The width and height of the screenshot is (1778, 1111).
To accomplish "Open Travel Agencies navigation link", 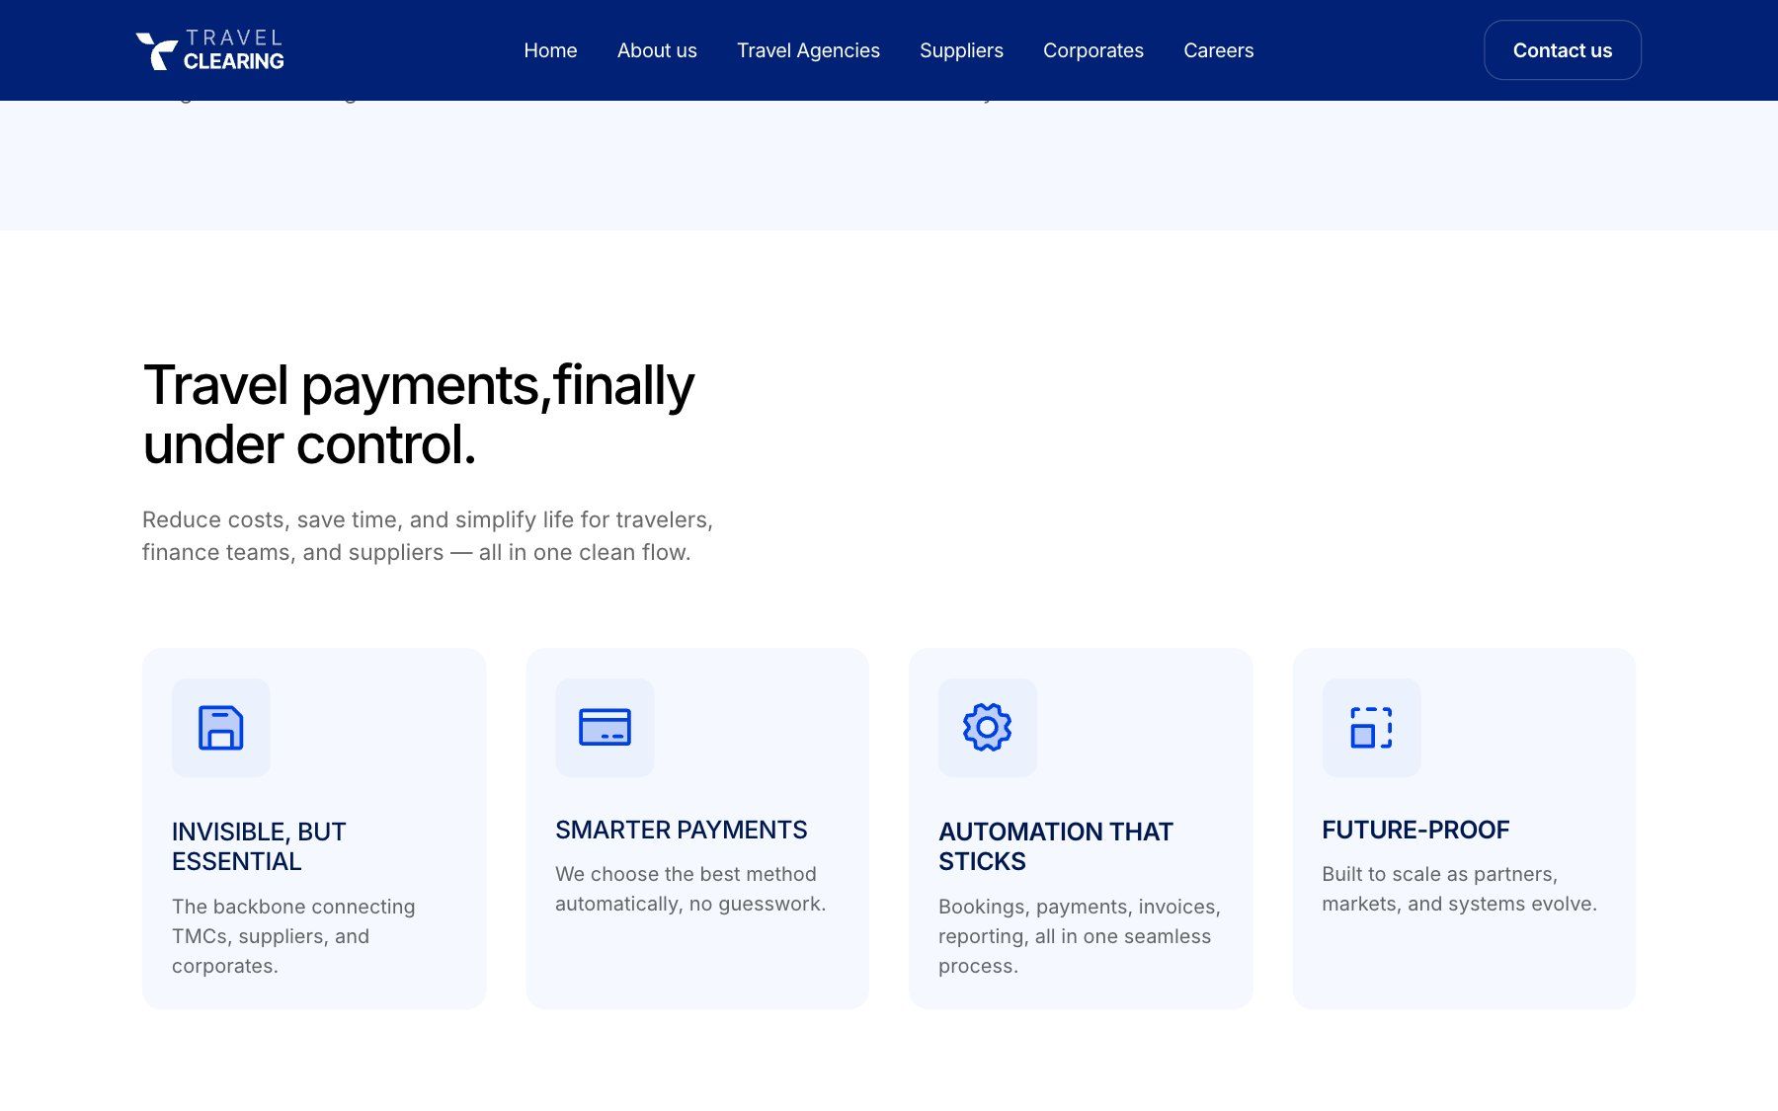I will (x=808, y=50).
